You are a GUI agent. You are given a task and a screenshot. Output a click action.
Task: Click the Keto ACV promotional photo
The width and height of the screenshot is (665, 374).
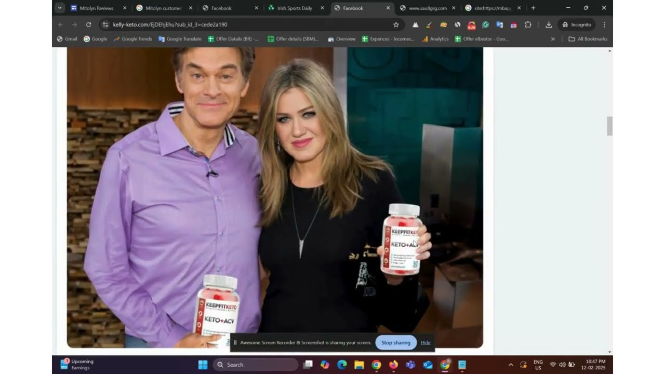275,197
